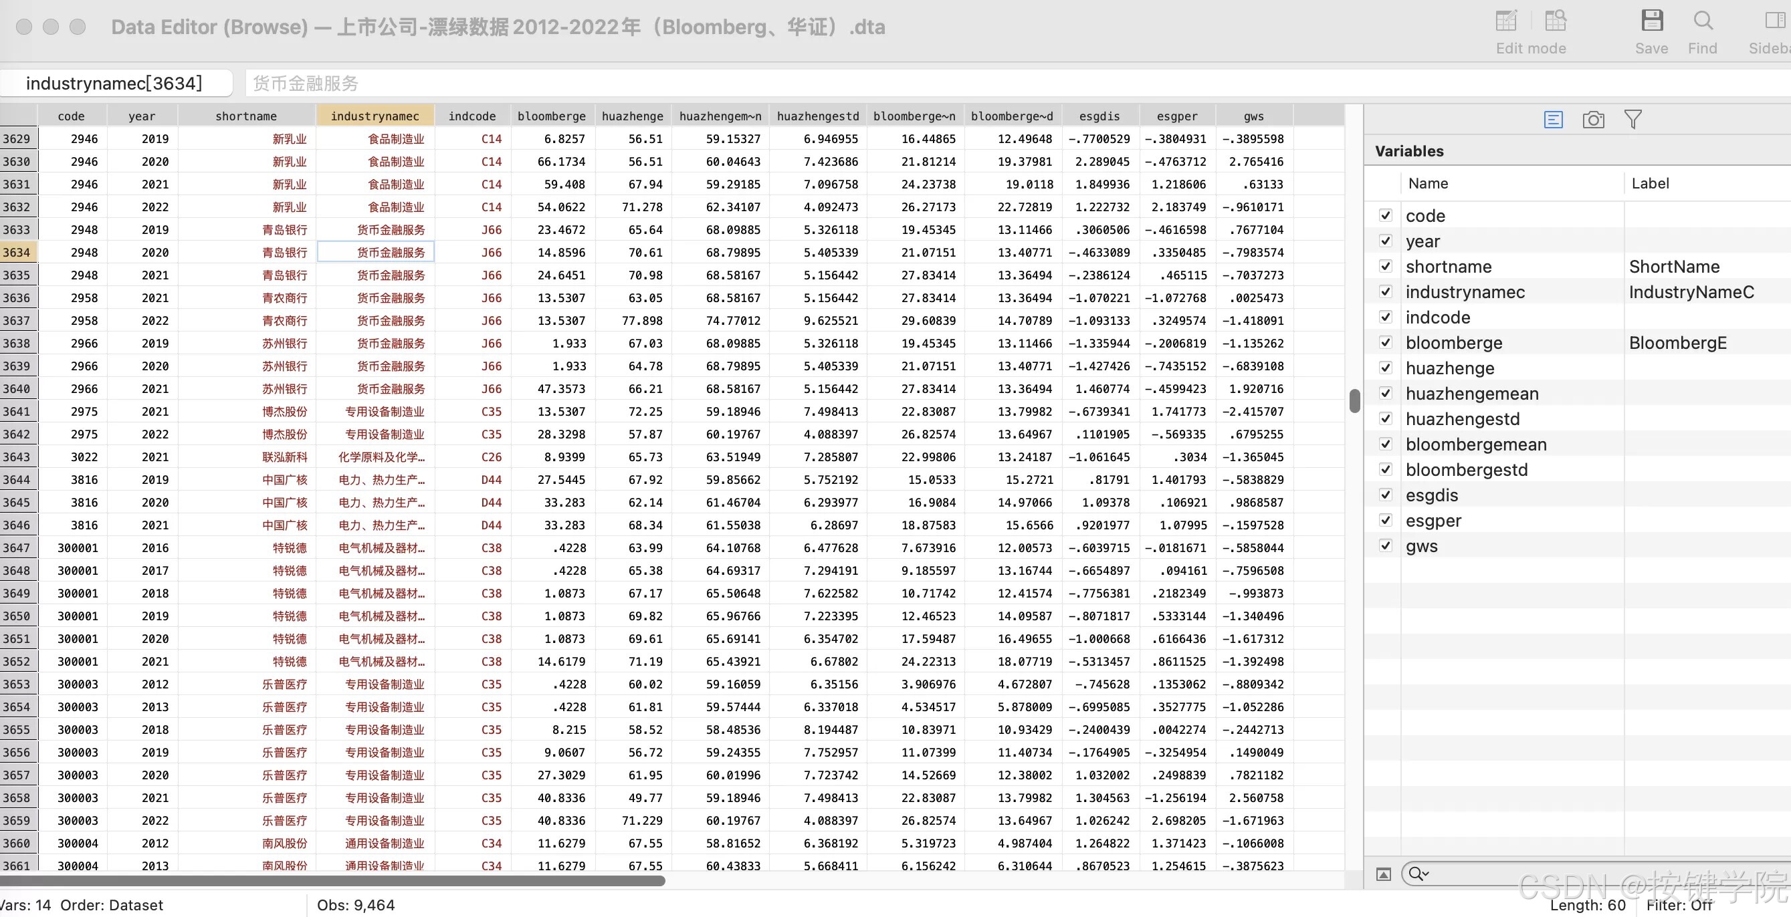The width and height of the screenshot is (1791, 917).
Task: Click the snapshot camera icon
Action: 1593,120
